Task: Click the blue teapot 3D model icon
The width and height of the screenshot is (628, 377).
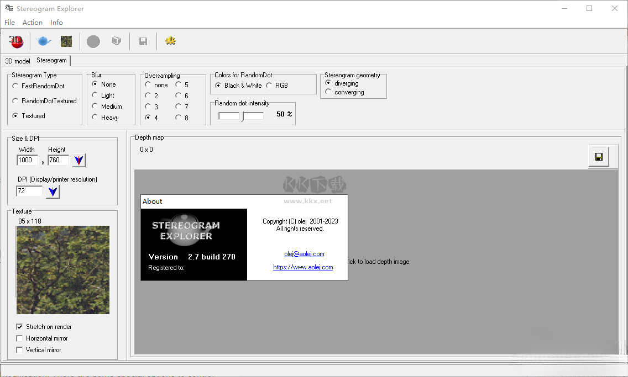Action: tap(43, 41)
